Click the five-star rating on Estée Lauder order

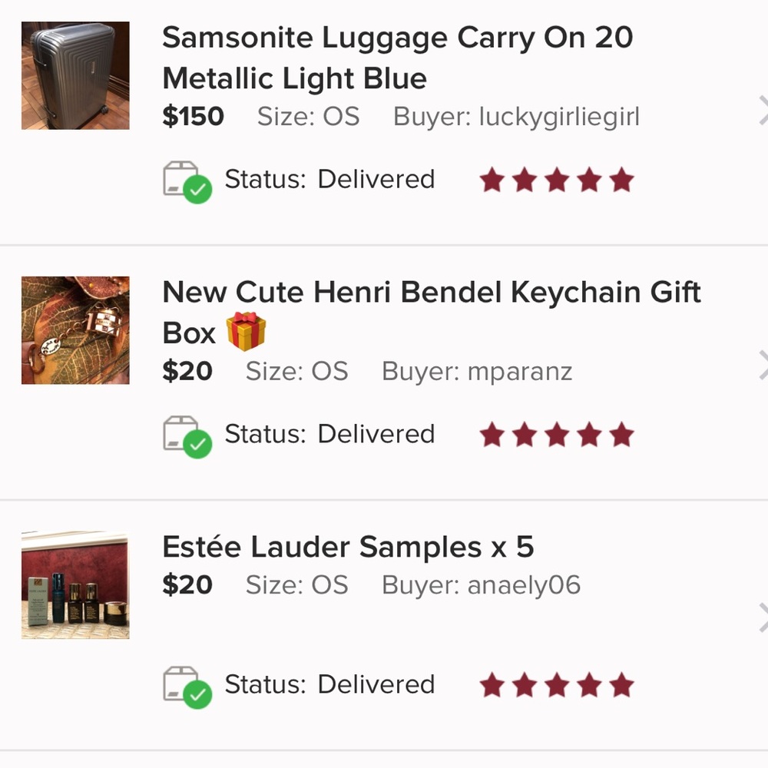pos(557,685)
